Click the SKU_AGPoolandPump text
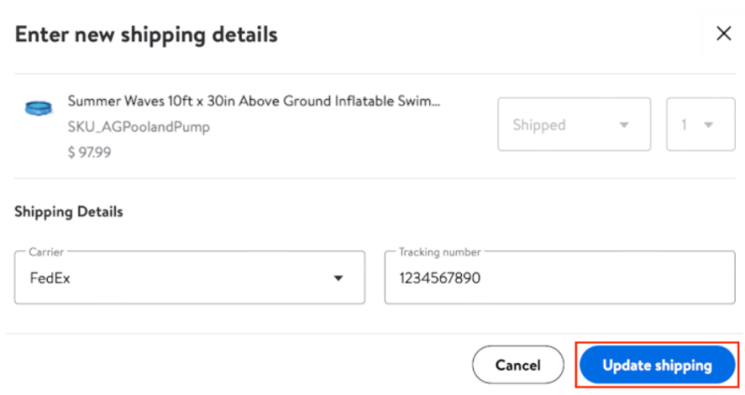 (138, 127)
